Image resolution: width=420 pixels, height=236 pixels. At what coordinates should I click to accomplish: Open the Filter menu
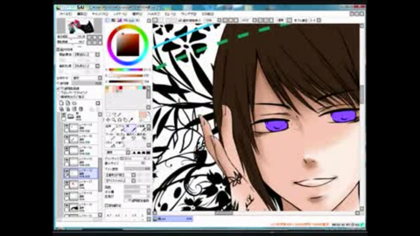(x=154, y=14)
